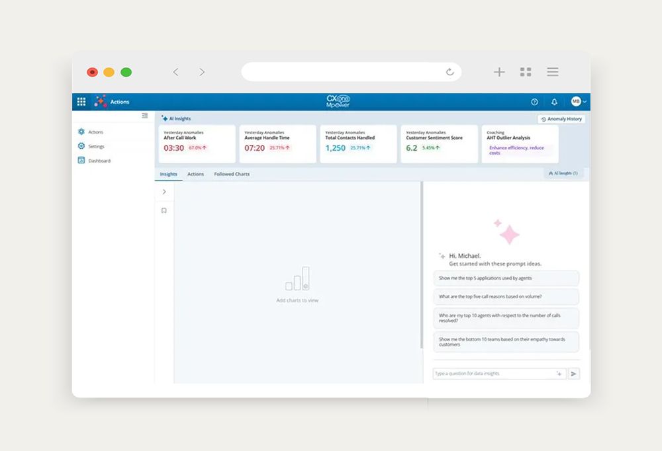Send the question with the arrow icon

pyautogui.click(x=574, y=374)
